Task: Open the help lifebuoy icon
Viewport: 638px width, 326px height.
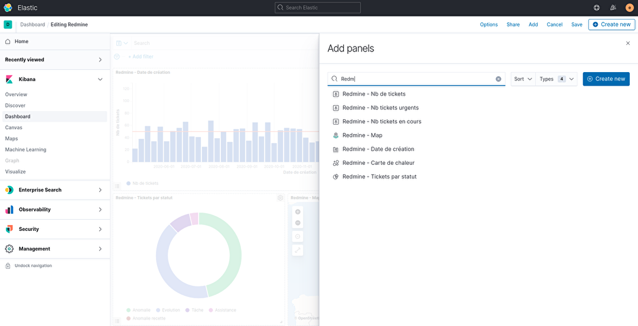Action: [x=597, y=8]
